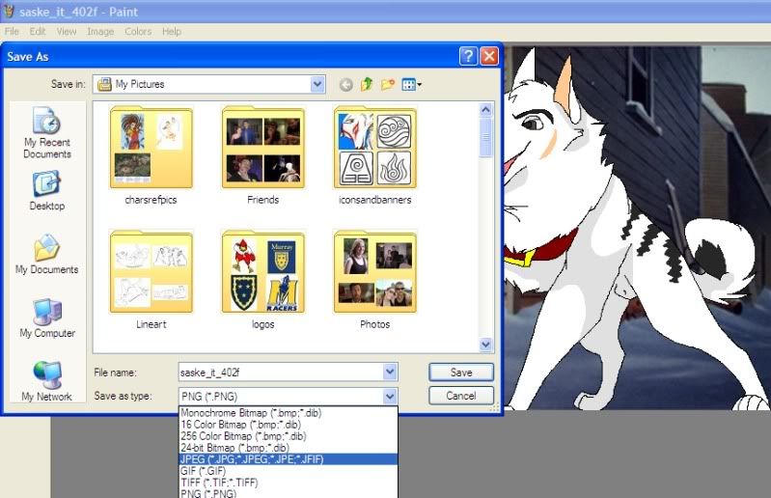The height and width of the screenshot is (498, 771).
Task: Choose JPEG file type option
Action: pos(289,459)
